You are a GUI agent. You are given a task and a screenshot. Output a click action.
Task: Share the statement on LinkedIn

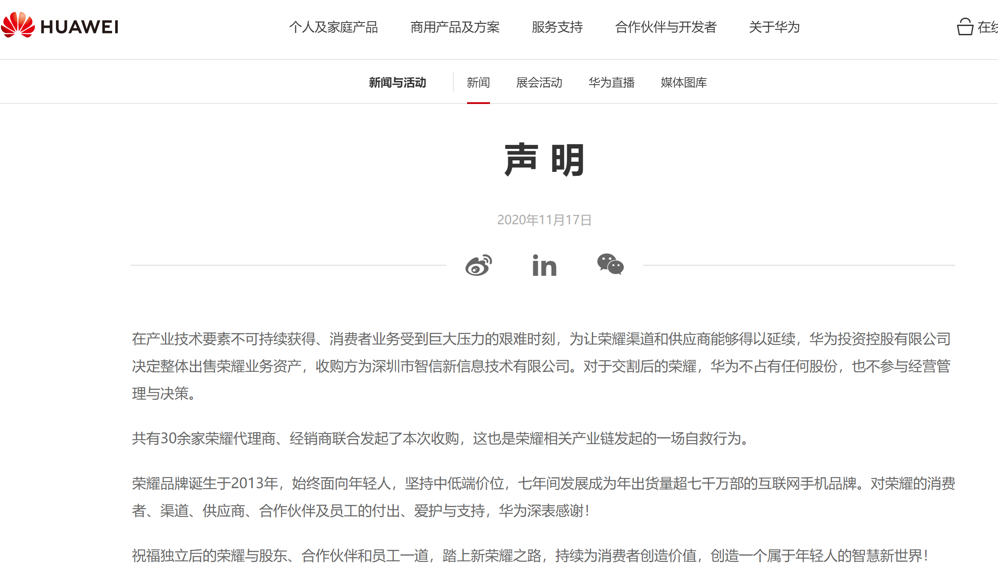(x=544, y=266)
